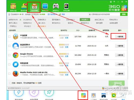The image size is (134, 100).
Task: Click 一键卸载 for Google Chrome
Action: point(120,55)
